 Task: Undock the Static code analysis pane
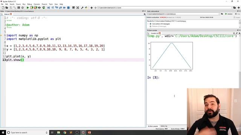(x=238, y=11)
